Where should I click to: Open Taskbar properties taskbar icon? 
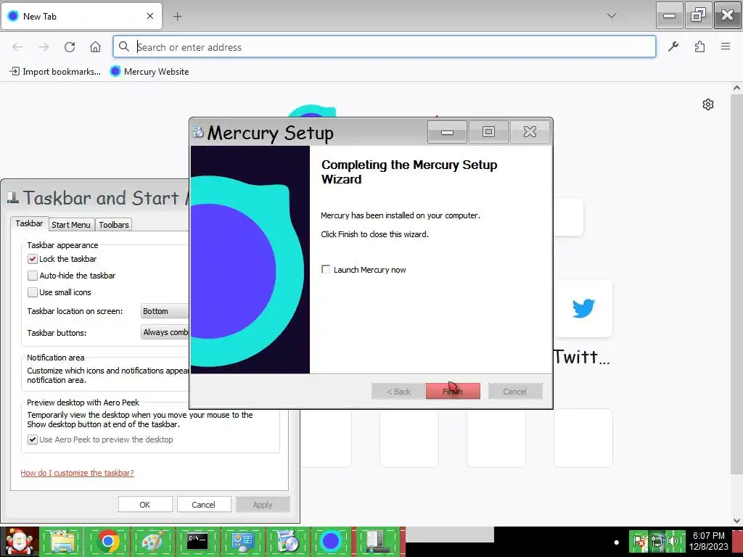377,542
